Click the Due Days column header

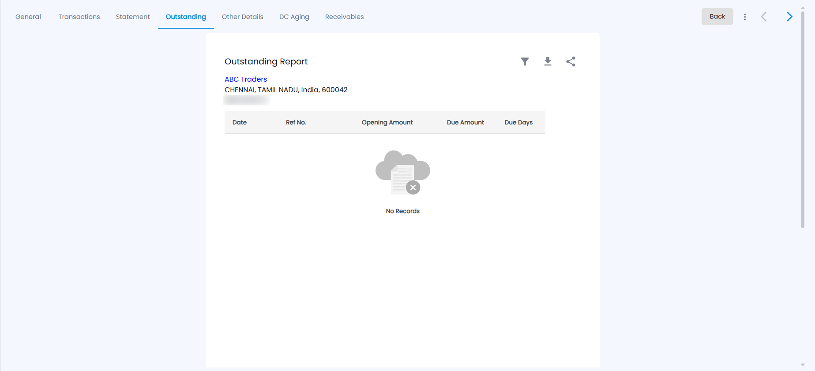(x=518, y=122)
